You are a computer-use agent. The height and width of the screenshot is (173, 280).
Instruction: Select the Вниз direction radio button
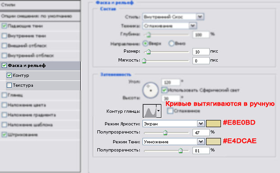pos(171,43)
